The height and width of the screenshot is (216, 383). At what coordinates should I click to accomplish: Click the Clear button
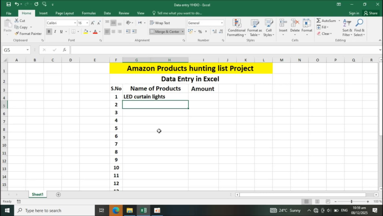point(324,34)
